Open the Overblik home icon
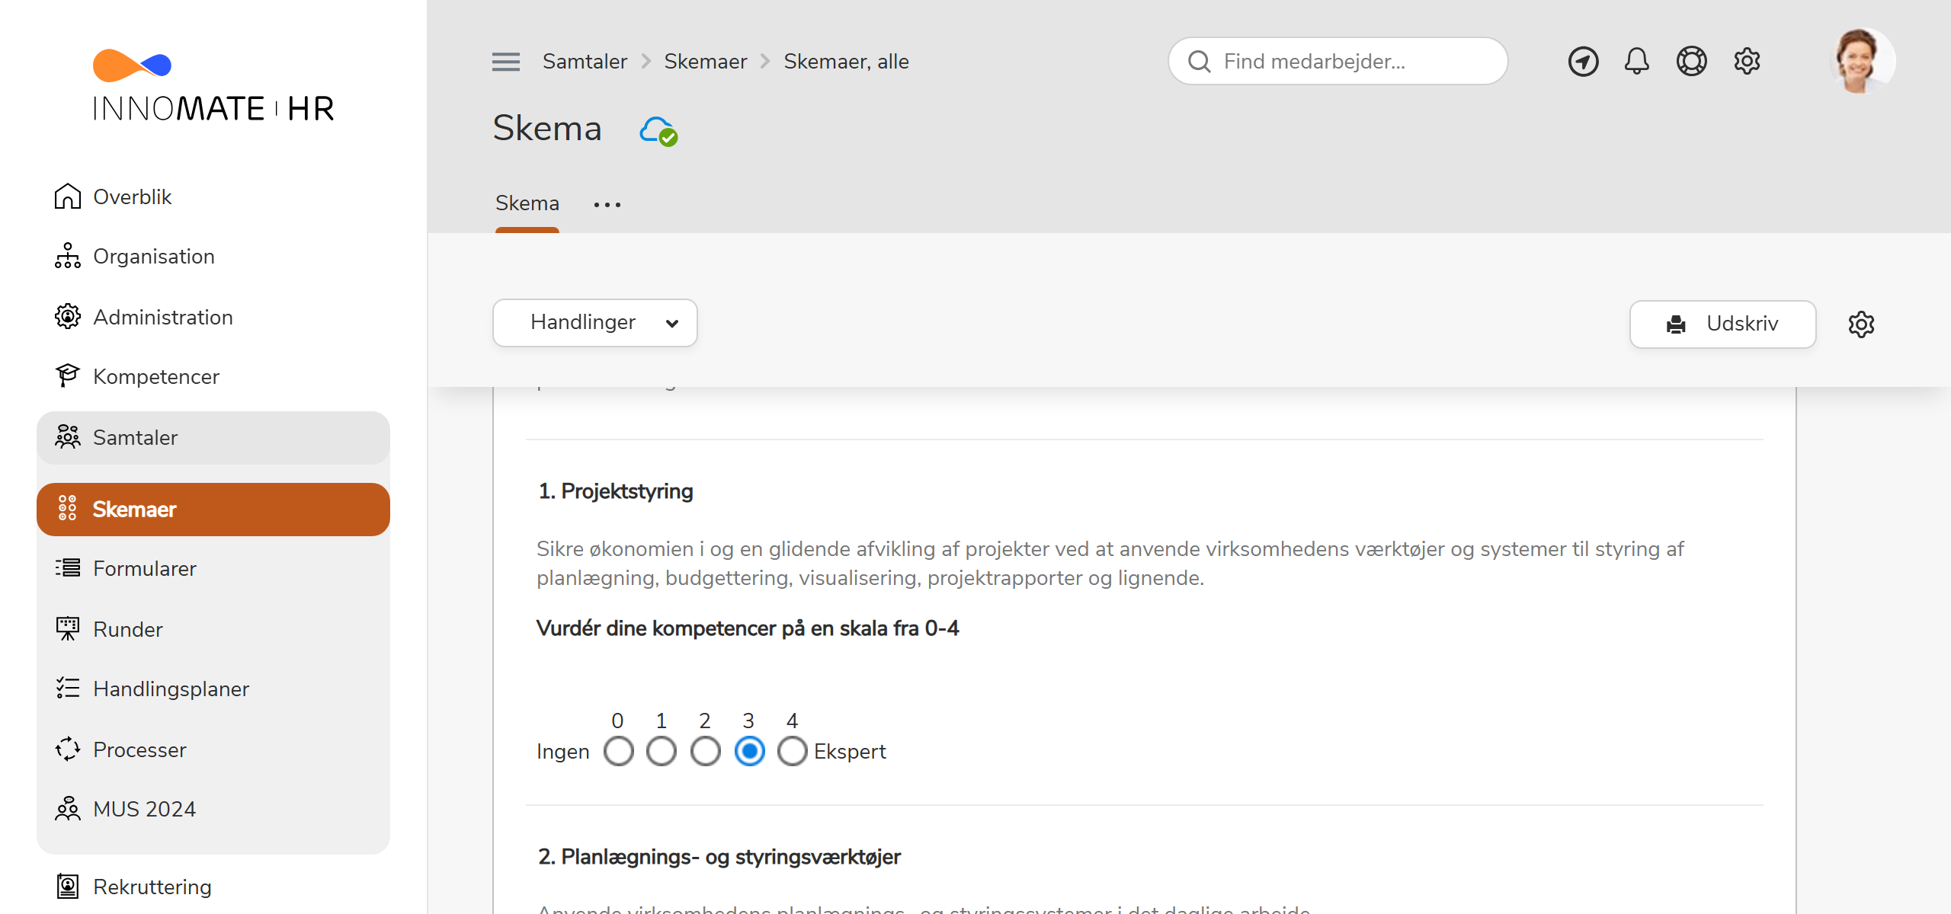 [68, 197]
